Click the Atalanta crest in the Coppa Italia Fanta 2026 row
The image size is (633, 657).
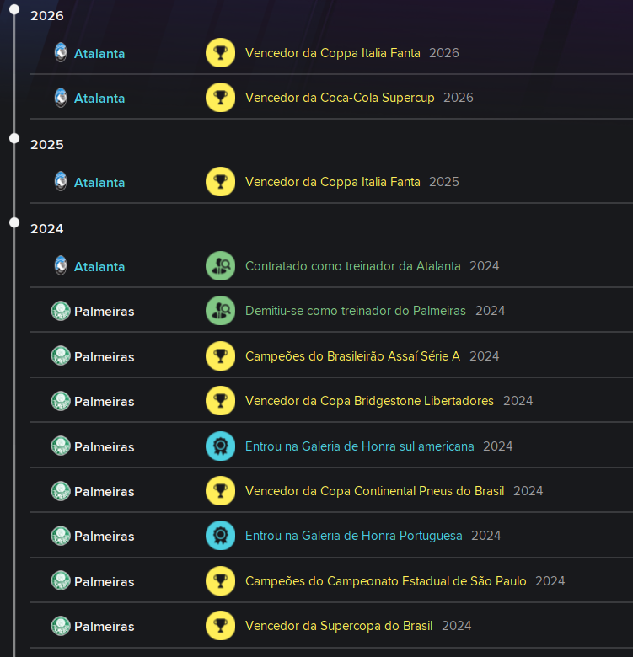coord(61,53)
